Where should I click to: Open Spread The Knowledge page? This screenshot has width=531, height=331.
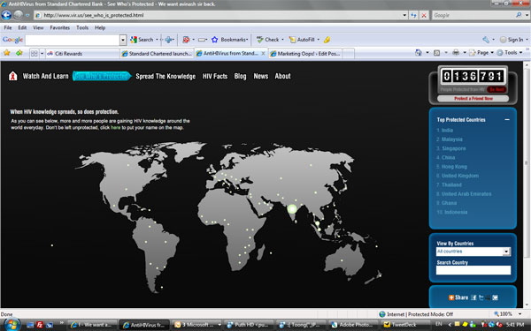[x=165, y=76]
